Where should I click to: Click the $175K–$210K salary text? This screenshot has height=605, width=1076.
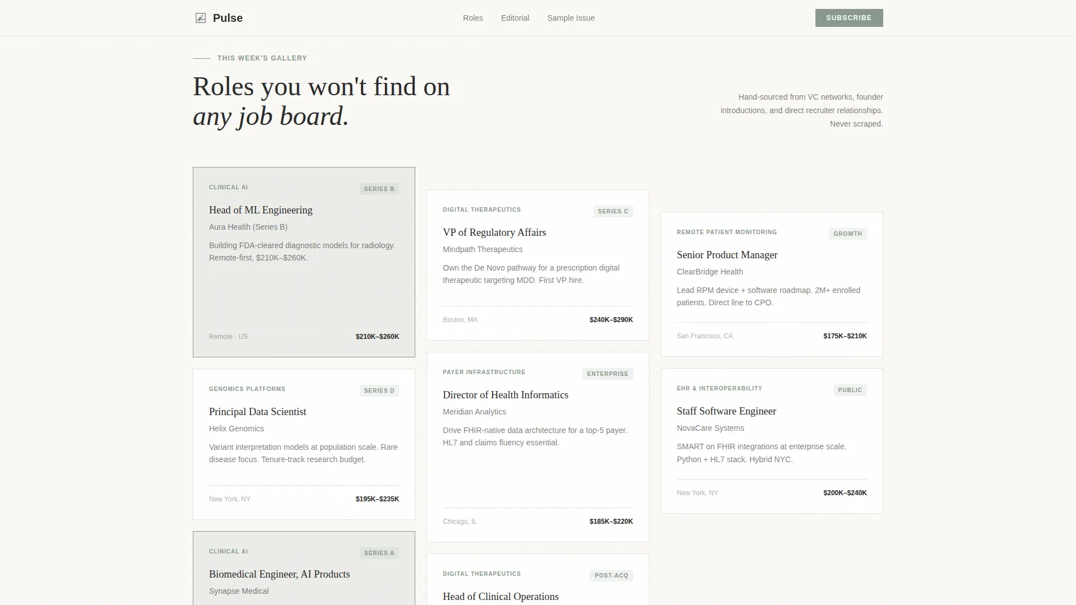pyautogui.click(x=845, y=336)
